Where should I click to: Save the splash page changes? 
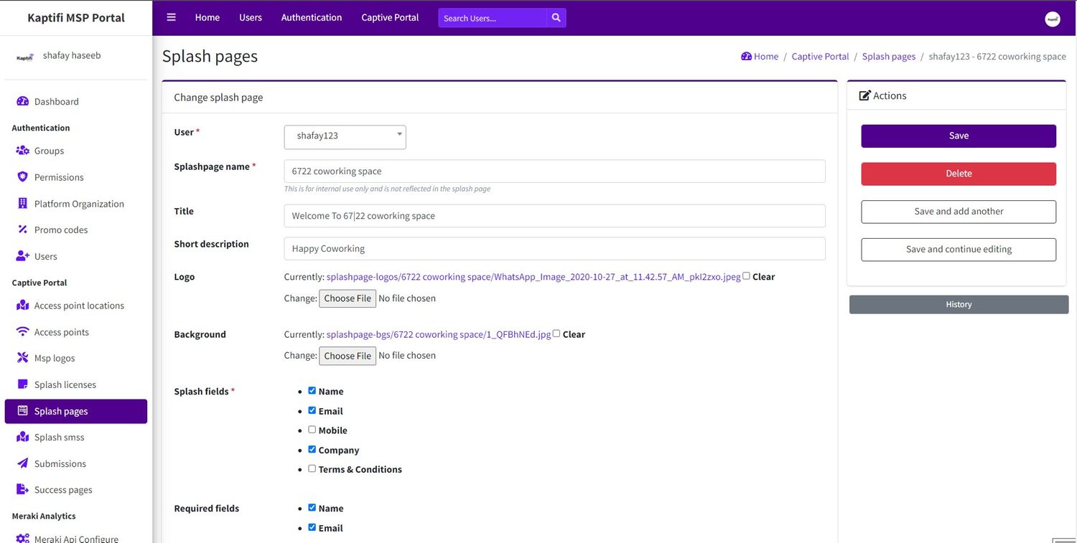click(958, 136)
